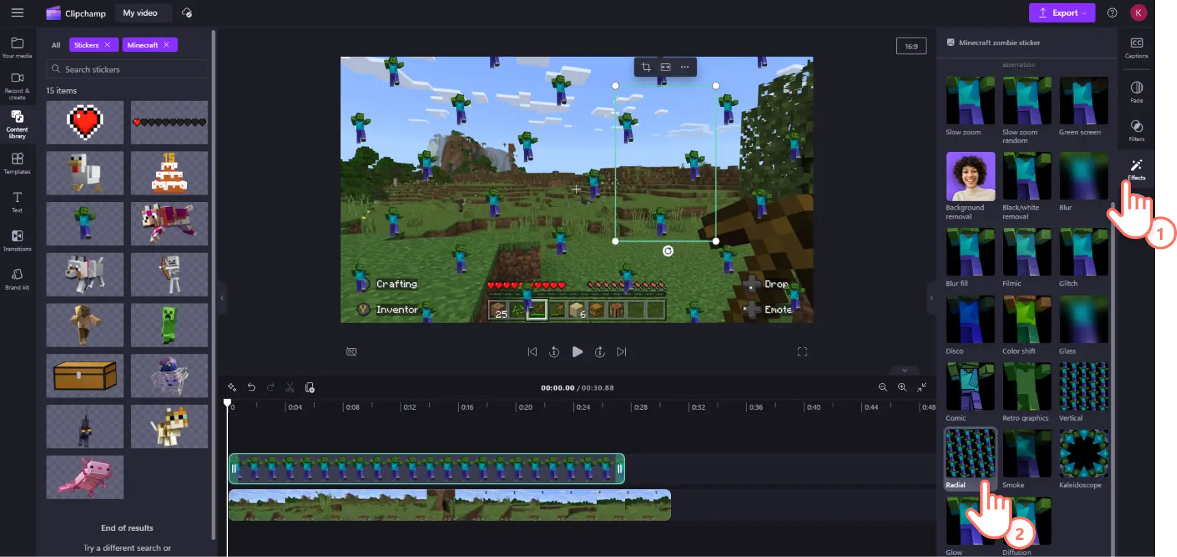Open Transitions panel

click(x=17, y=240)
